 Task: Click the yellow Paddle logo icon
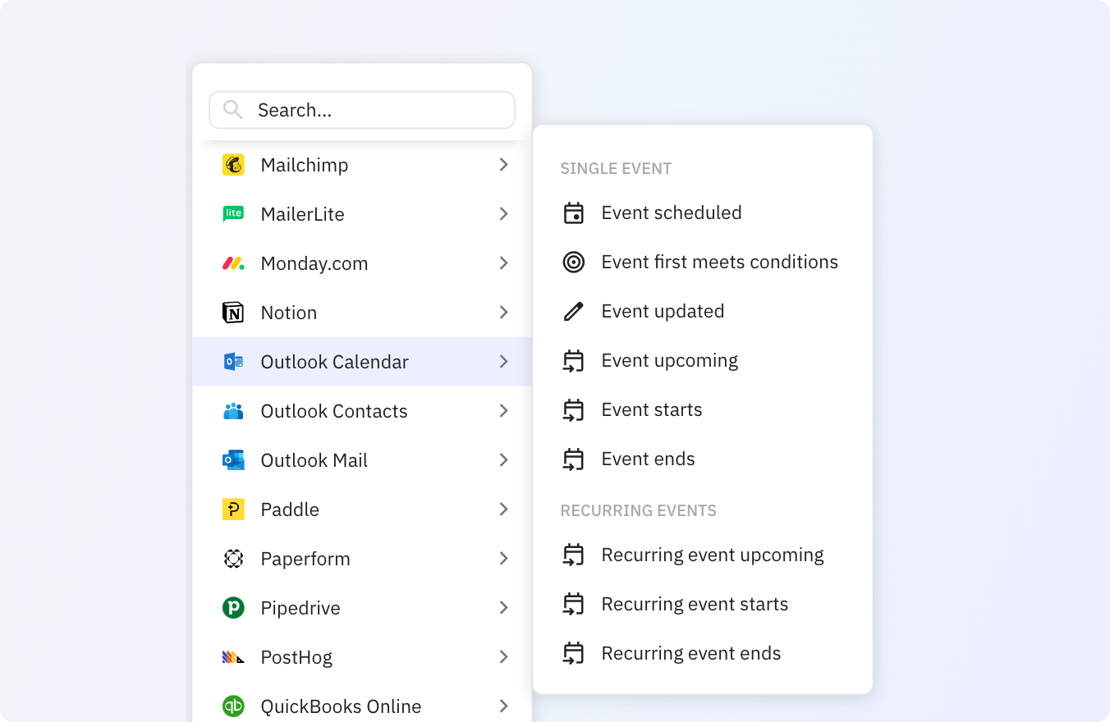(x=233, y=510)
